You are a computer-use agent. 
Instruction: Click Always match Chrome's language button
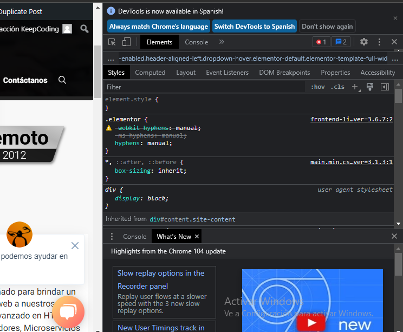coord(159,26)
